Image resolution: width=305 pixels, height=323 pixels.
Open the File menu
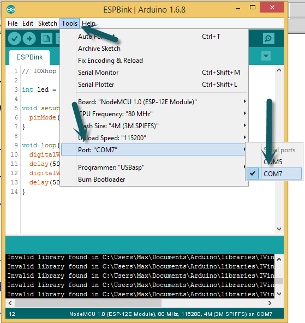point(13,23)
